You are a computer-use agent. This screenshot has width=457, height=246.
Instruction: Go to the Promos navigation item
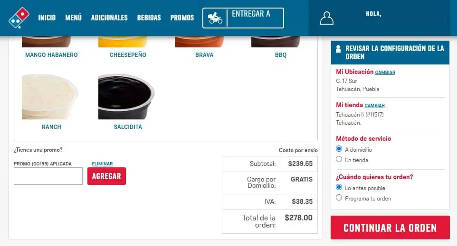(x=182, y=18)
